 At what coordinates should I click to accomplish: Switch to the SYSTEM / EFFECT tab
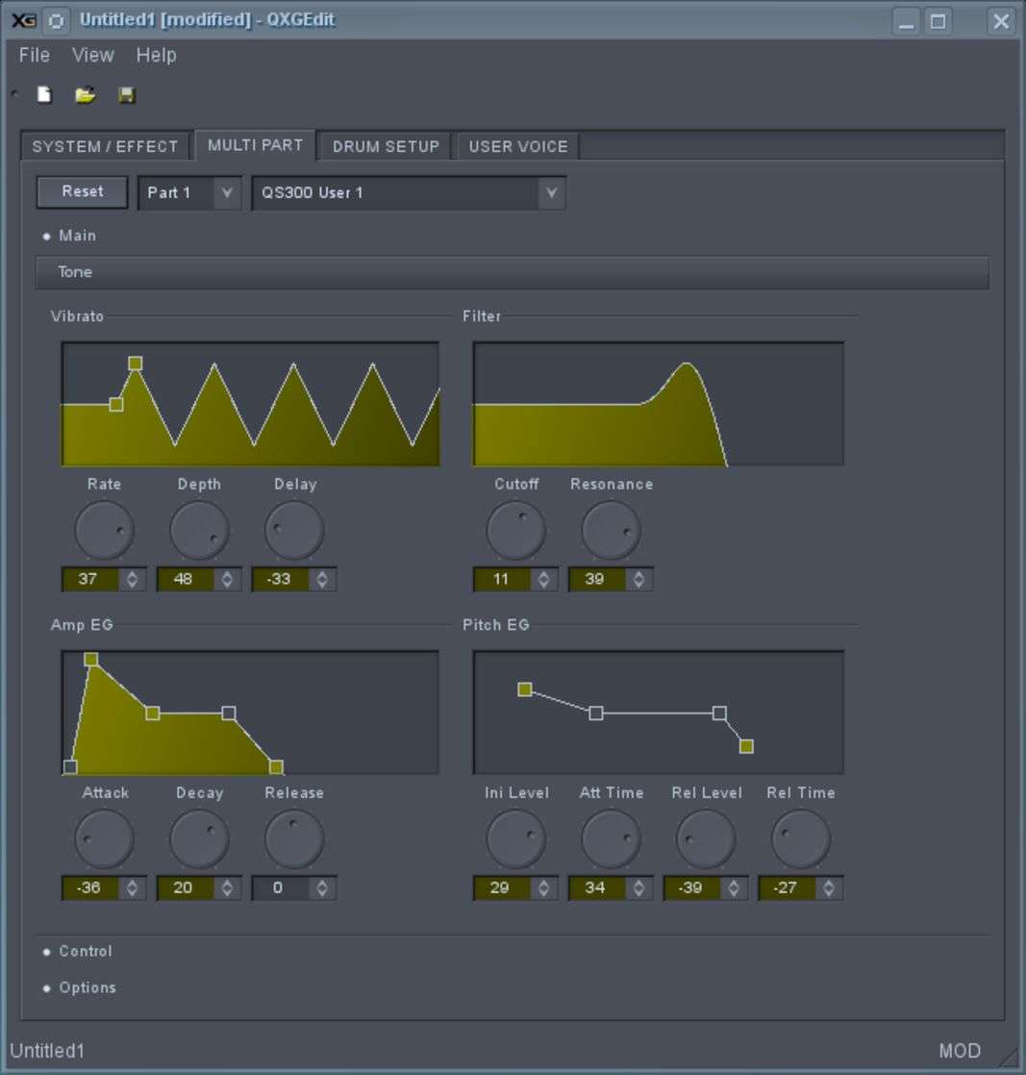pos(106,146)
